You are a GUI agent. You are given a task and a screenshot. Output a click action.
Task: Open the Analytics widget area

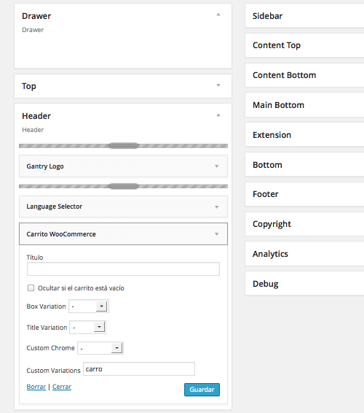[304, 254]
